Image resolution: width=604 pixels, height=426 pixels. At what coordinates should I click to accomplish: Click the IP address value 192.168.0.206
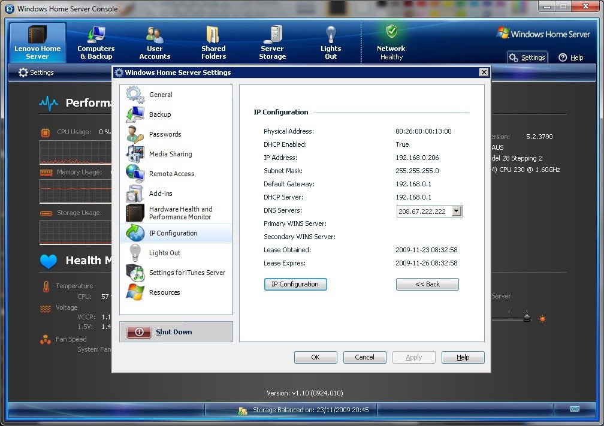click(417, 158)
